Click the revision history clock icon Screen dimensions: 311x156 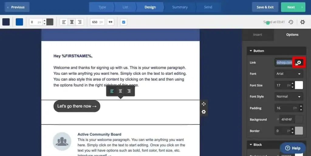click(291, 22)
